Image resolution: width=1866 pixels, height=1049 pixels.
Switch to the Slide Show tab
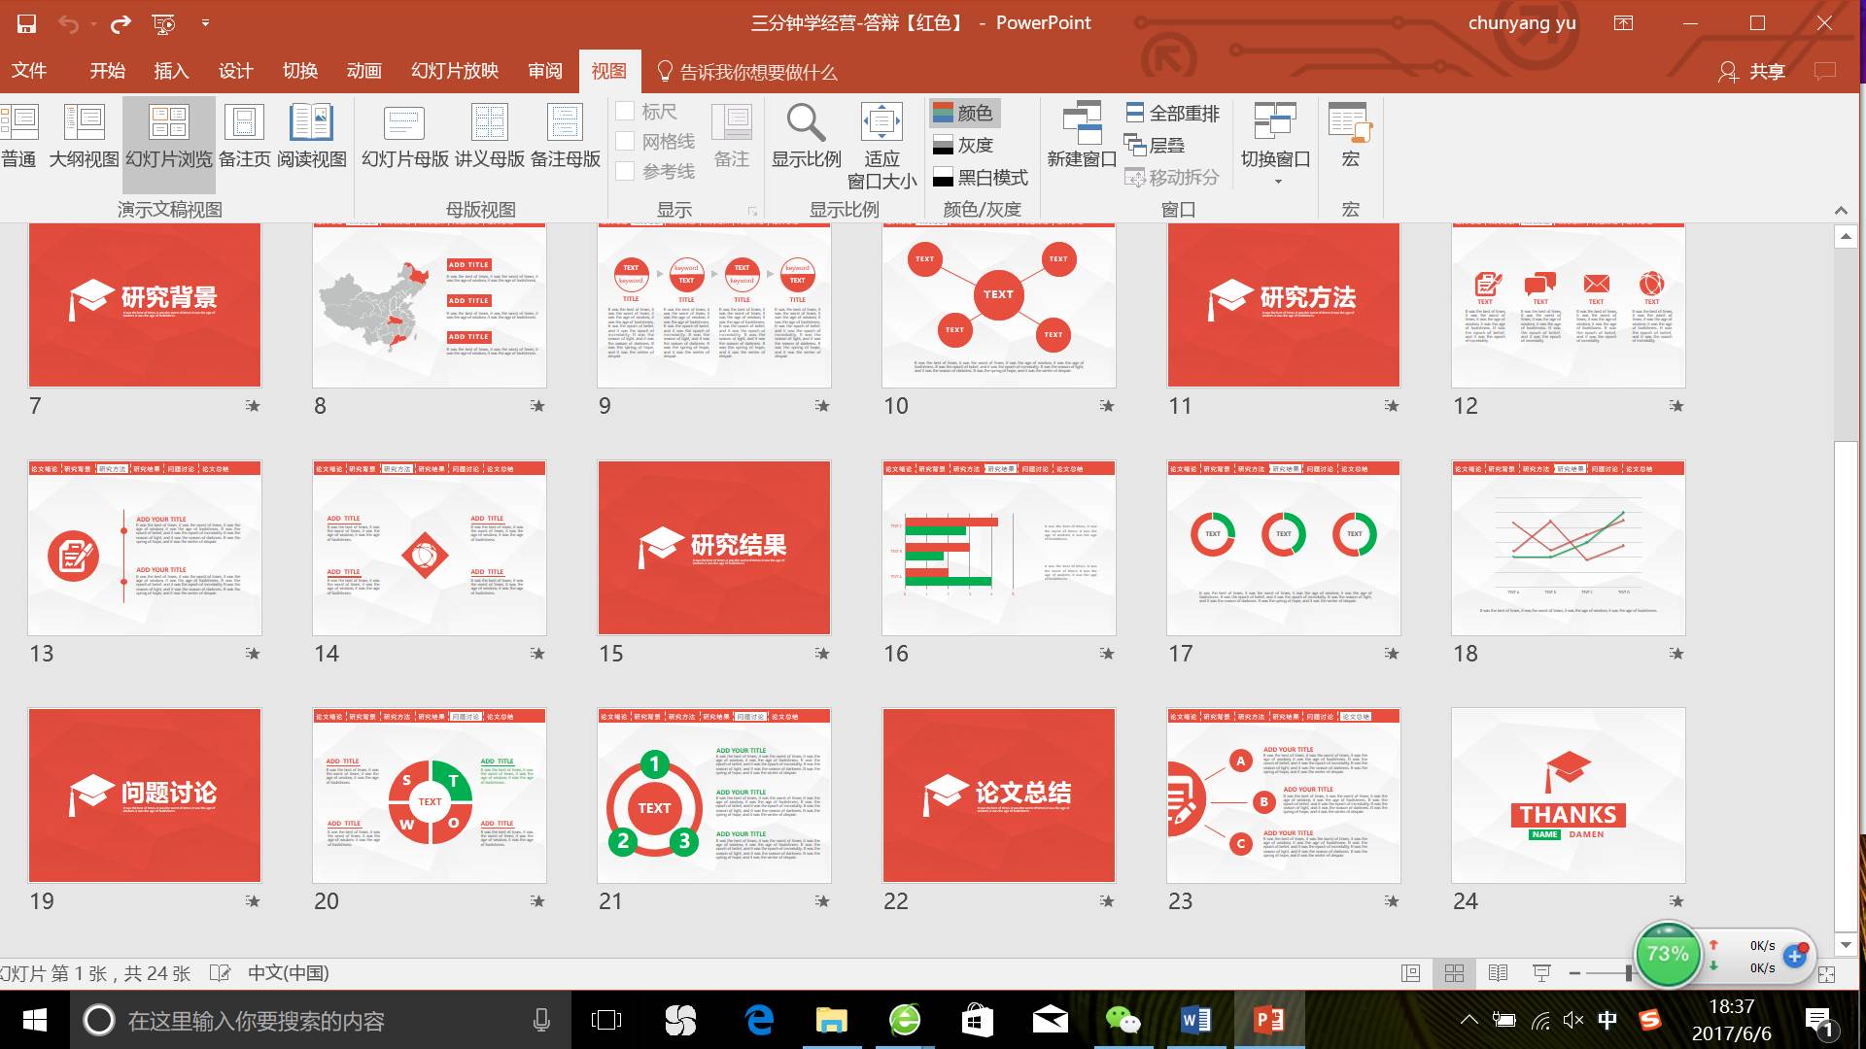pos(454,71)
